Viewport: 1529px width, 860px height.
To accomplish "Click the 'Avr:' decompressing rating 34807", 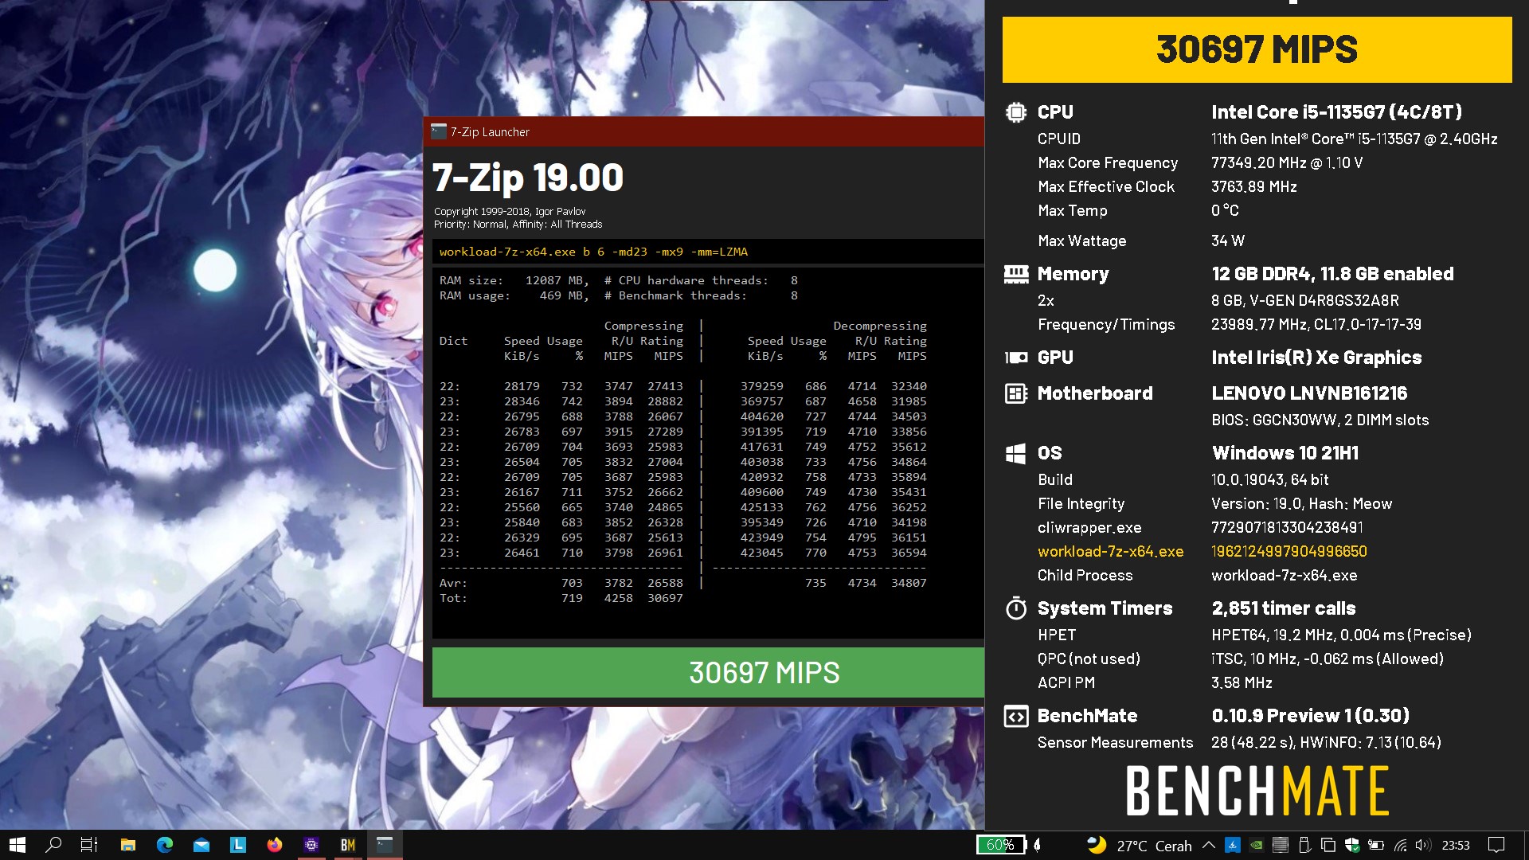I will (x=909, y=583).
